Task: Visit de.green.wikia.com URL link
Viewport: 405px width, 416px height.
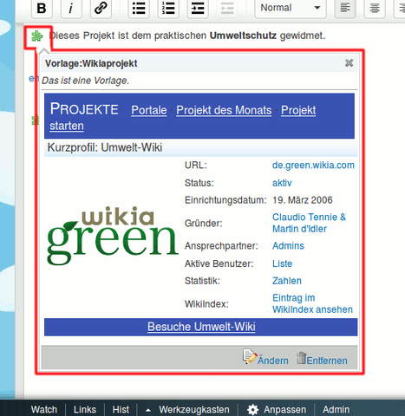Action: (x=313, y=166)
